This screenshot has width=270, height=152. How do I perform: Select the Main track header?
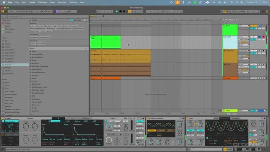coord(229,111)
